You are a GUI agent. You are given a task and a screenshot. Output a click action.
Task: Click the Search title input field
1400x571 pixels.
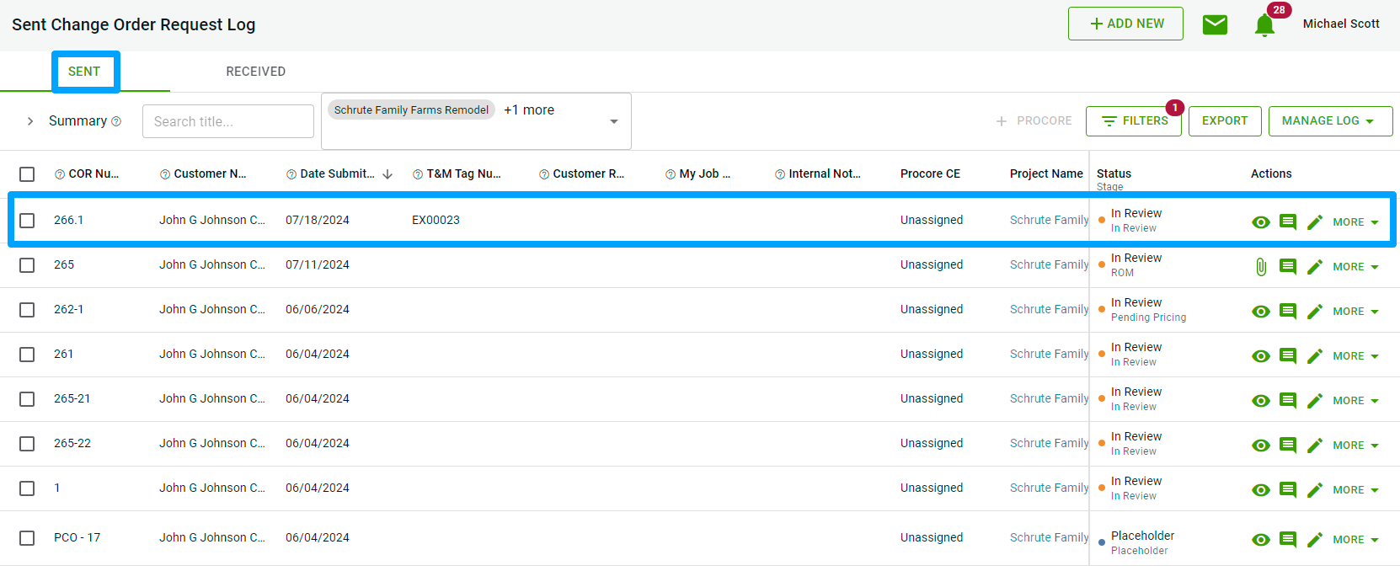227,121
